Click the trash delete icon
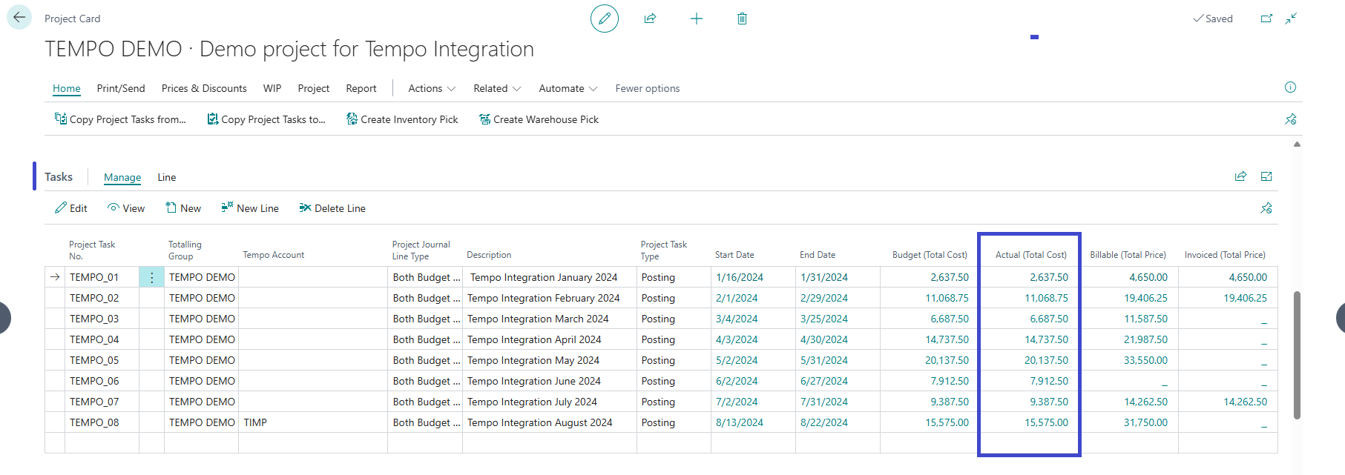Screen dimensions: 1345x475 [x=742, y=19]
